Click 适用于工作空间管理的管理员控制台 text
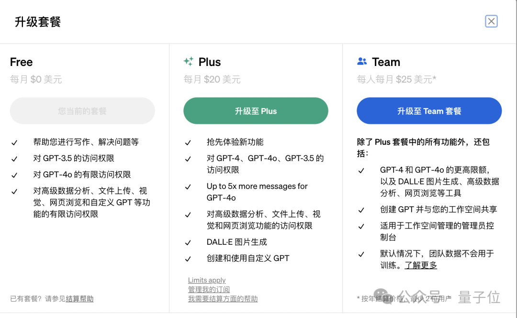Screen dimensions: 517x318 coord(437,231)
